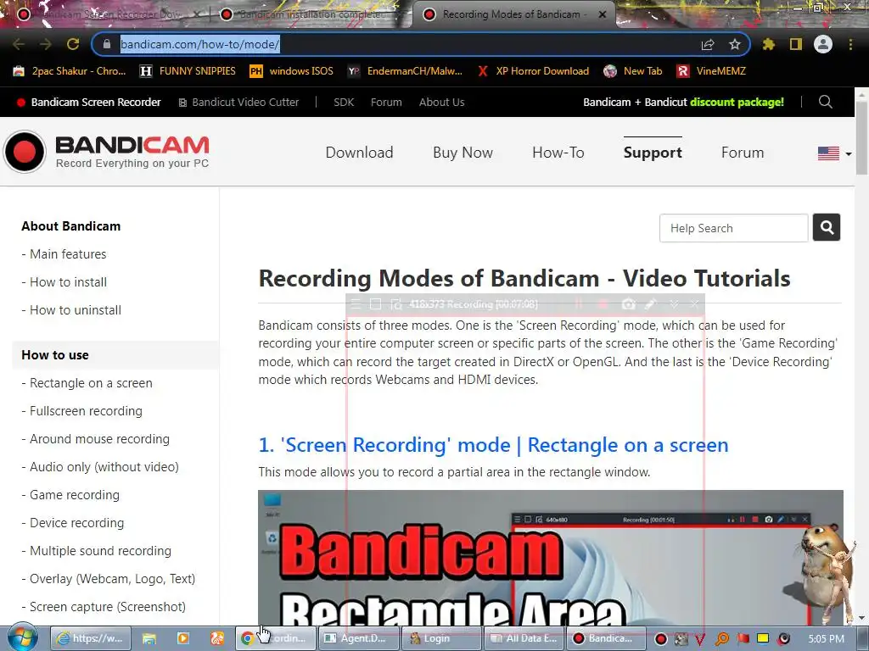Bookmark this page with the star icon
The width and height of the screenshot is (869, 651).
point(735,44)
